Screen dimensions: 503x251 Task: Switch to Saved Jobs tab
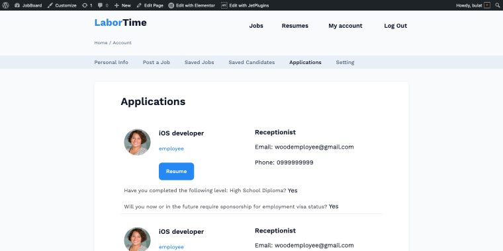[199, 62]
